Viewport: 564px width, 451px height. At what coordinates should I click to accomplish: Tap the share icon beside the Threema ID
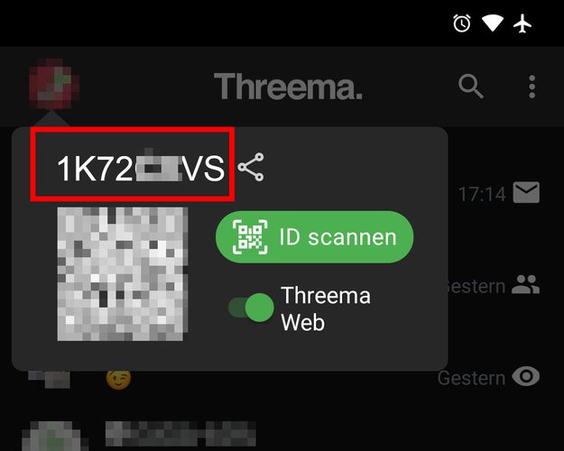(251, 167)
